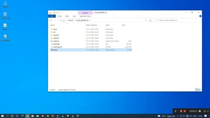Click the setup application icon
This screenshot has height=118, width=210.
[52, 50]
